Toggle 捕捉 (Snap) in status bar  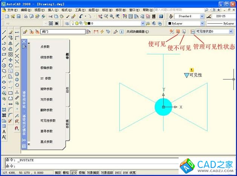pos(57,173)
